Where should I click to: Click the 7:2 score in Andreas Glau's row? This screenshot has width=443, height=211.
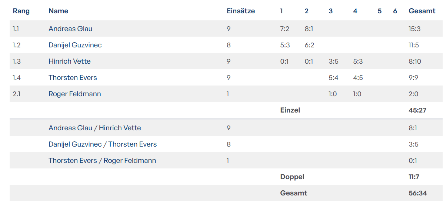point(285,29)
